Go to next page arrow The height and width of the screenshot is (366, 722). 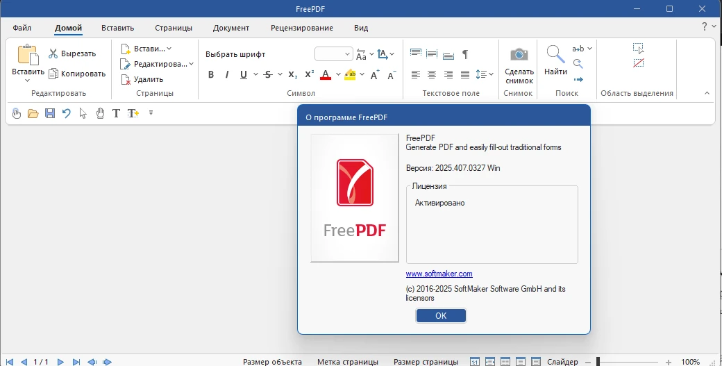click(60, 363)
